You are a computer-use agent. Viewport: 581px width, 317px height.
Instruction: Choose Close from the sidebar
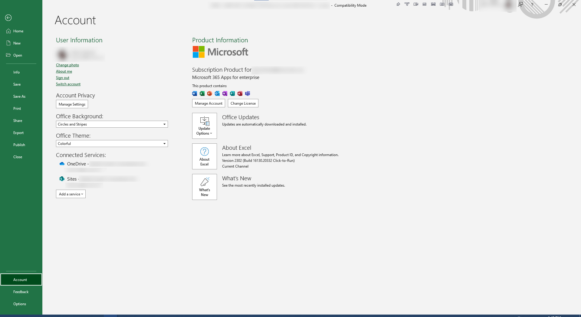pyautogui.click(x=21, y=157)
